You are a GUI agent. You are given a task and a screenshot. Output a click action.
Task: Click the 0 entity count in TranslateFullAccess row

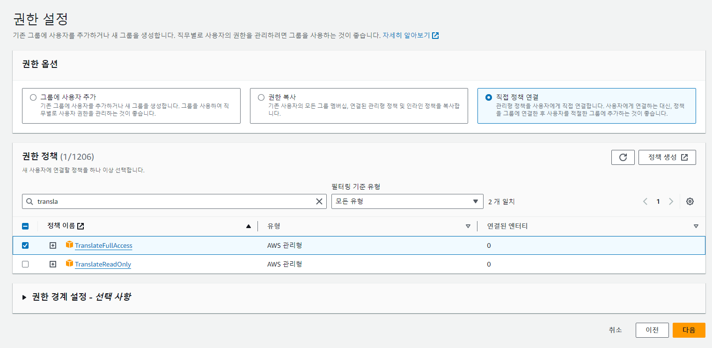point(489,245)
